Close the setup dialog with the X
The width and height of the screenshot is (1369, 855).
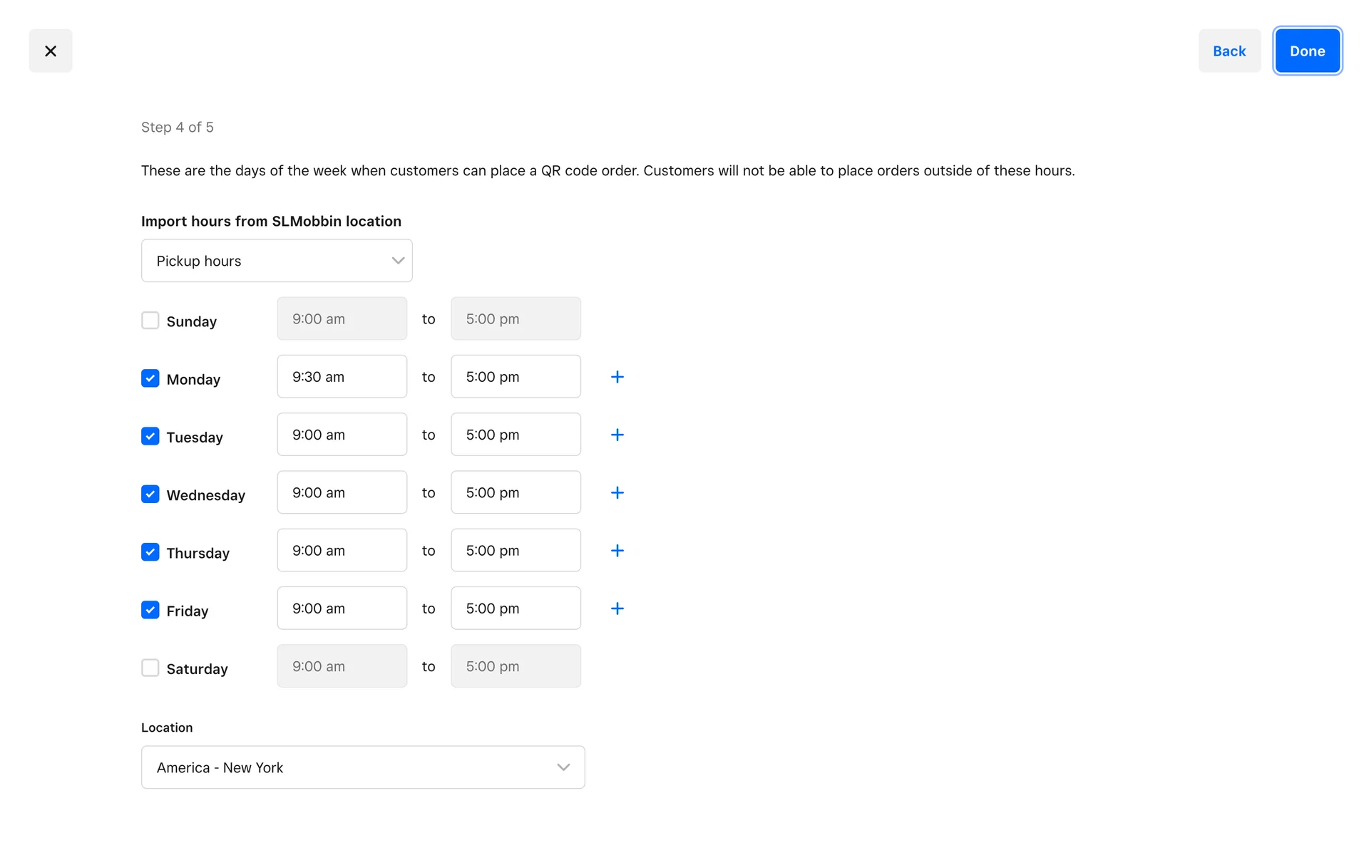[51, 51]
